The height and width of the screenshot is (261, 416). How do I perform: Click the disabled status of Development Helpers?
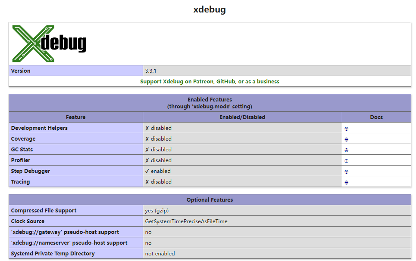click(158, 128)
